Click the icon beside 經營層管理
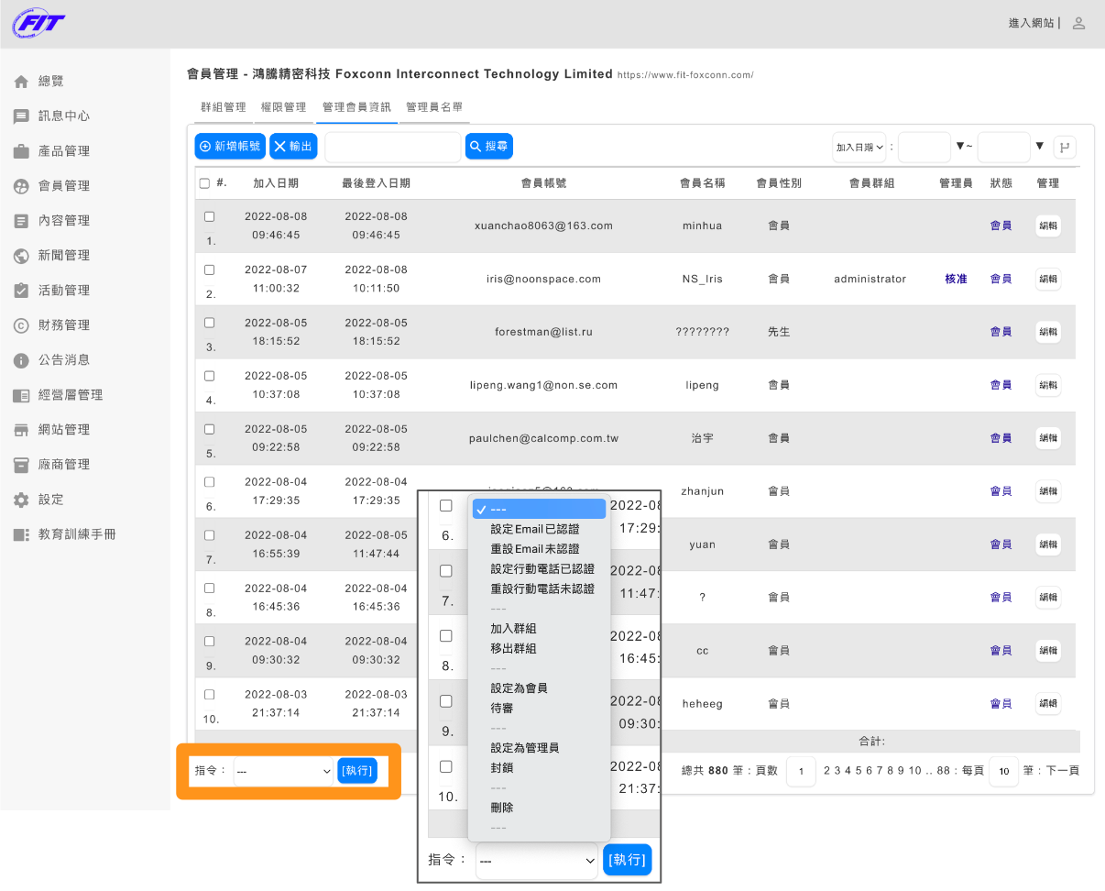This screenshot has width=1105, height=891. [21, 395]
